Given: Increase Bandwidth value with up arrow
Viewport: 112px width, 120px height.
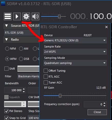Looking at the screenshot, I should 24,89.
